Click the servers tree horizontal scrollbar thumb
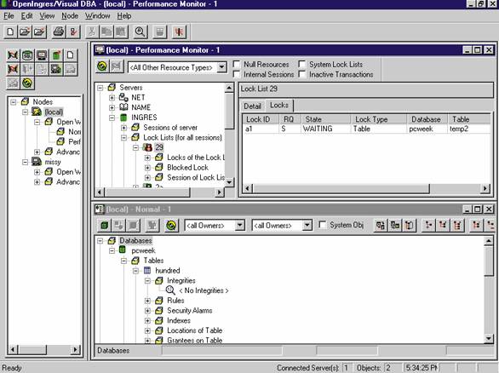499x373 pixels. 147,192
